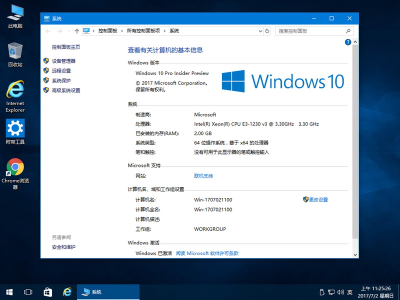
Task: Click the Windows Start button
Action: 9,292
